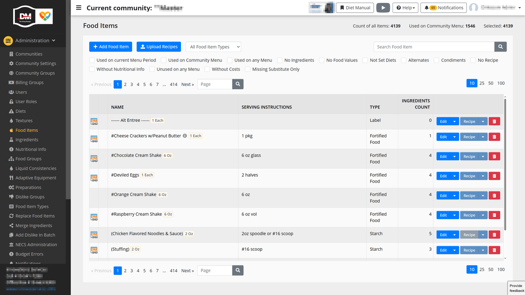Image resolution: width=525 pixels, height=295 pixels.
Task: Open Recipe dropdown arrow for (Stuffing)
Action: (x=483, y=250)
